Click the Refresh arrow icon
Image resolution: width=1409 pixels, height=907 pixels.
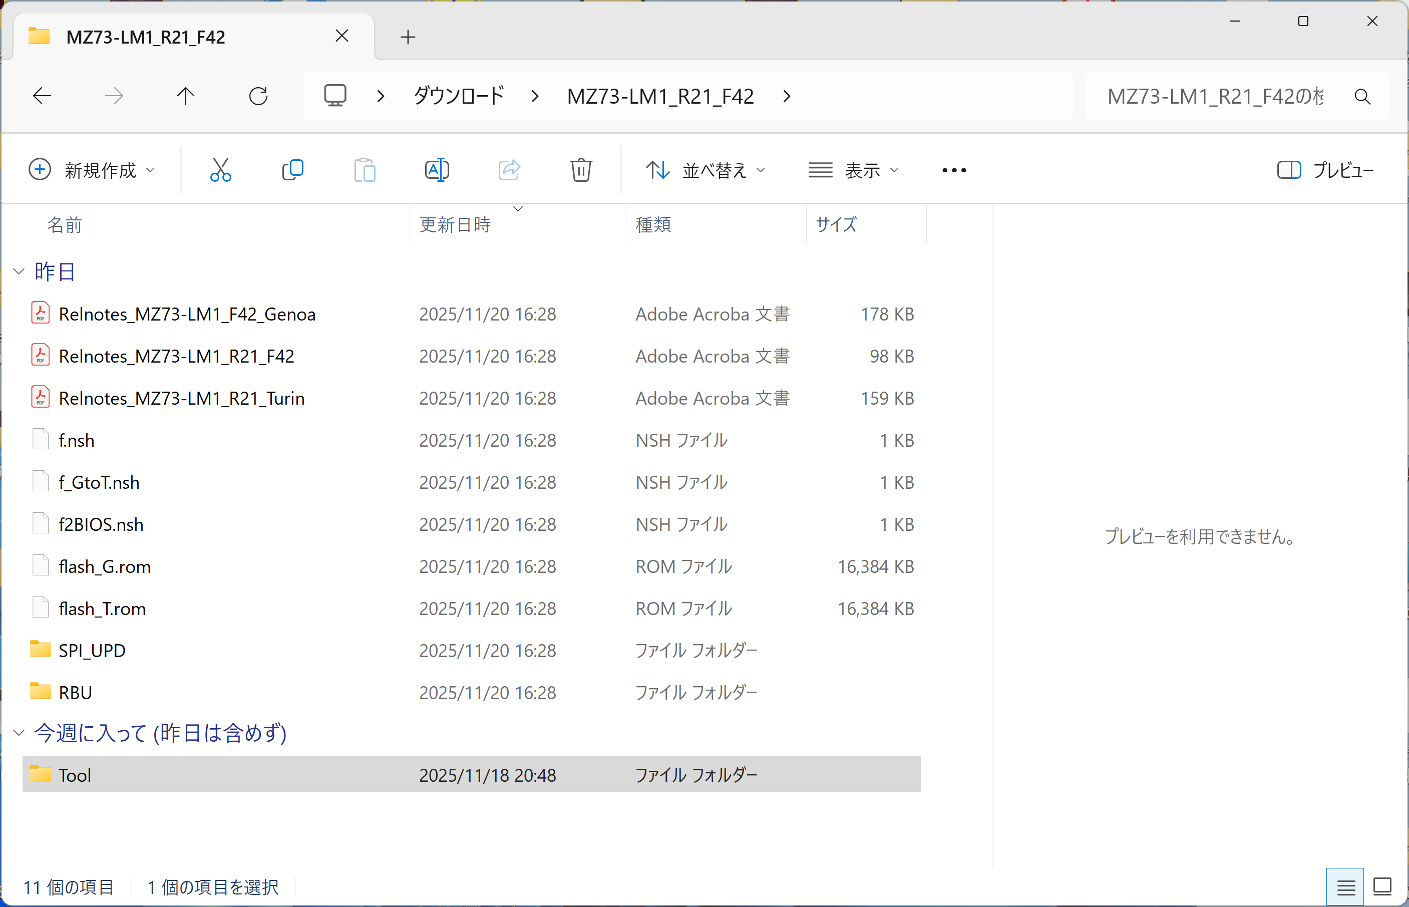pyautogui.click(x=258, y=96)
